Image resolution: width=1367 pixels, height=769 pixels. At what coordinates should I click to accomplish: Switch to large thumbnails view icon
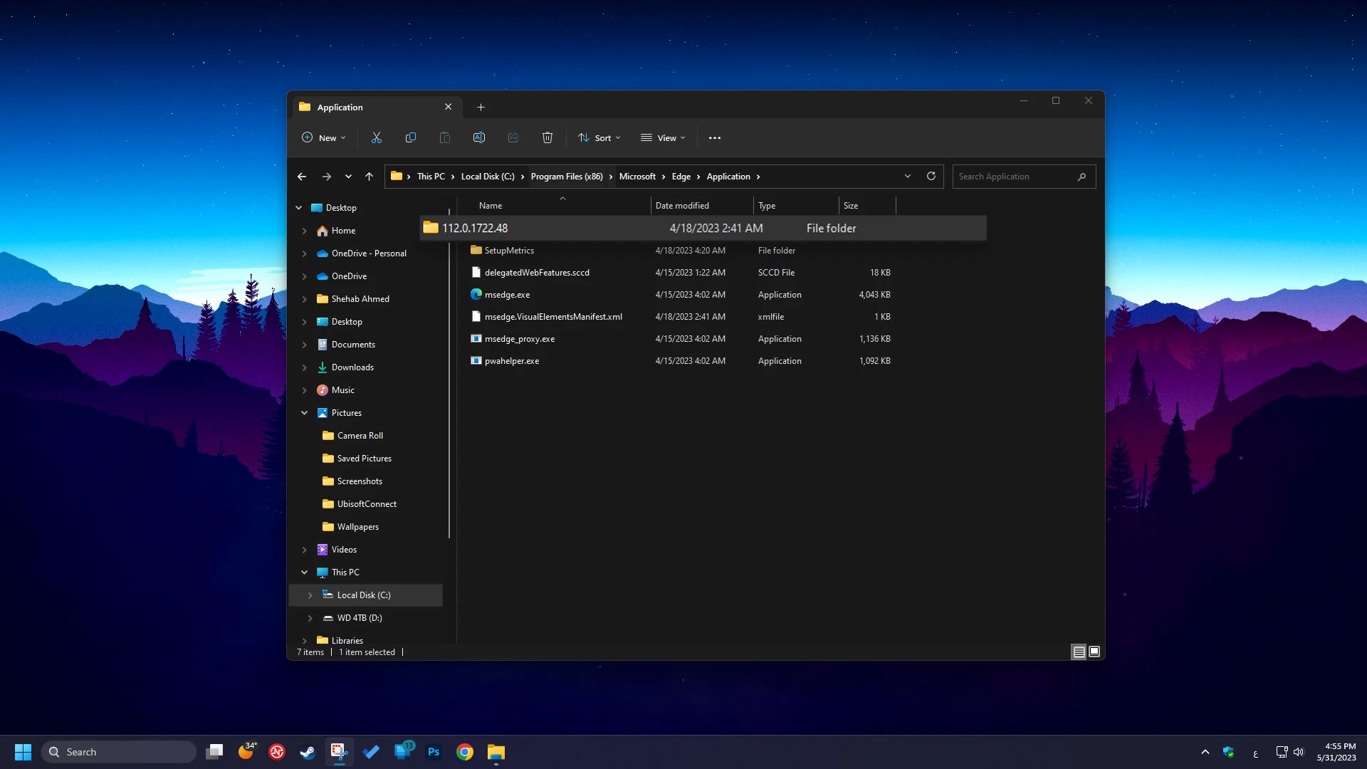(1094, 652)
